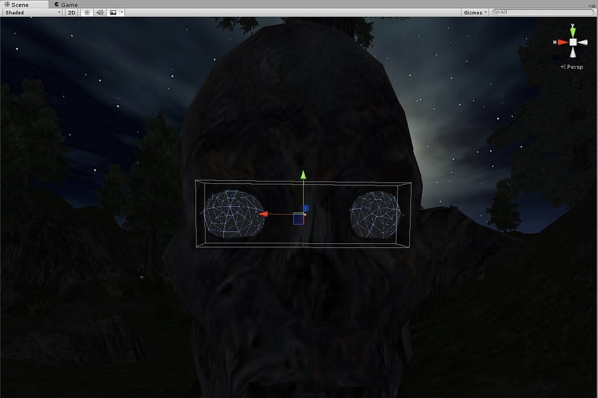This screenshot has height=398, width=598.
Task: Mute scene audio via the speaker icon
Action: pos(99,12)
